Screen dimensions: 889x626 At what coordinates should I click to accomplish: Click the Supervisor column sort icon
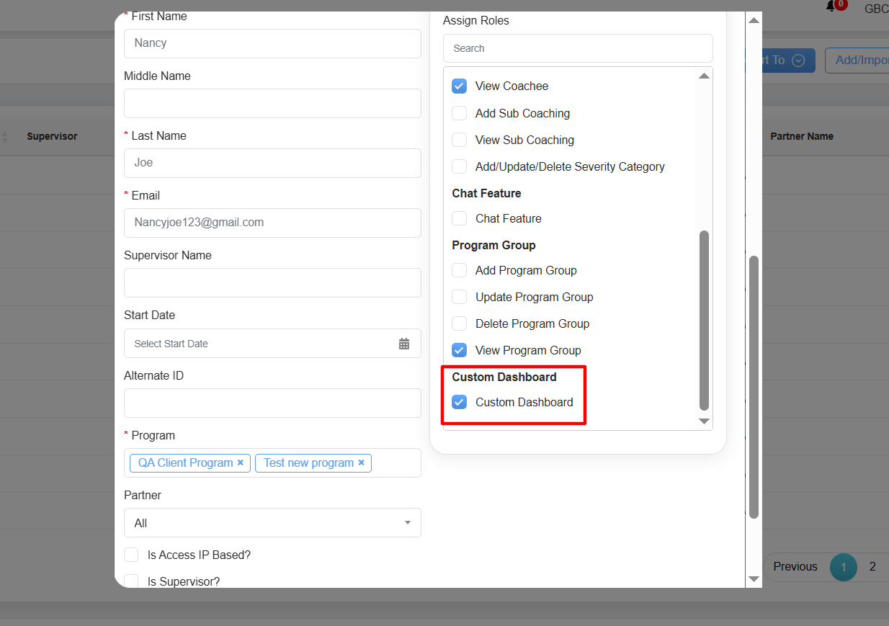coord(6,136)
